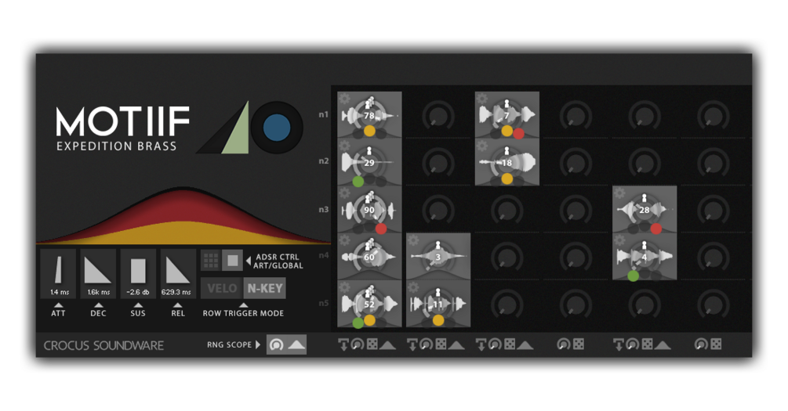Click the second column's dice randomize icon
788x411 pixels.
click(441, 344)
